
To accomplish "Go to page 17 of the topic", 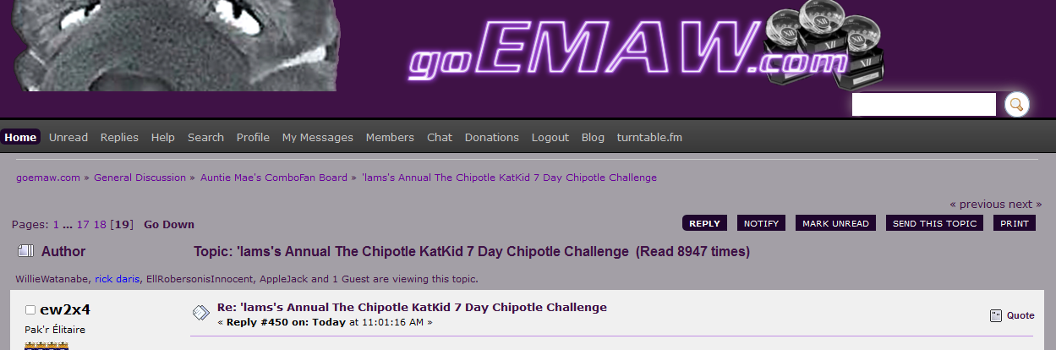I will click(x=83, y=225).
